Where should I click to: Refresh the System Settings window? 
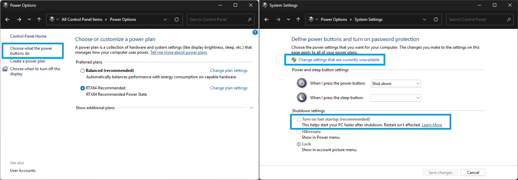pos(436,19)
